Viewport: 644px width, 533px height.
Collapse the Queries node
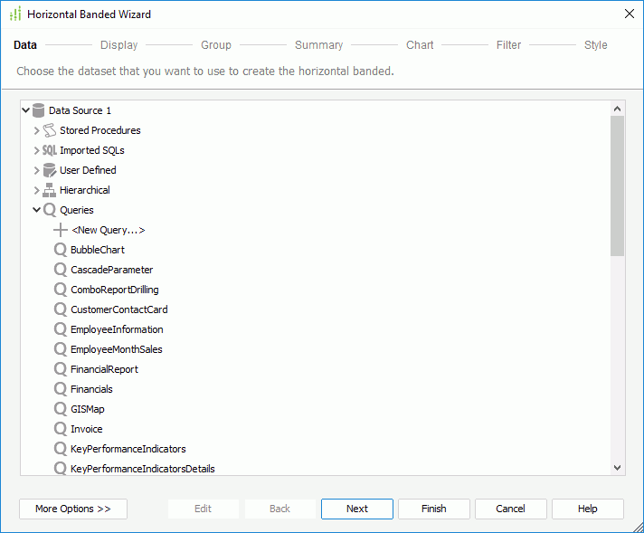pos(36,210)
